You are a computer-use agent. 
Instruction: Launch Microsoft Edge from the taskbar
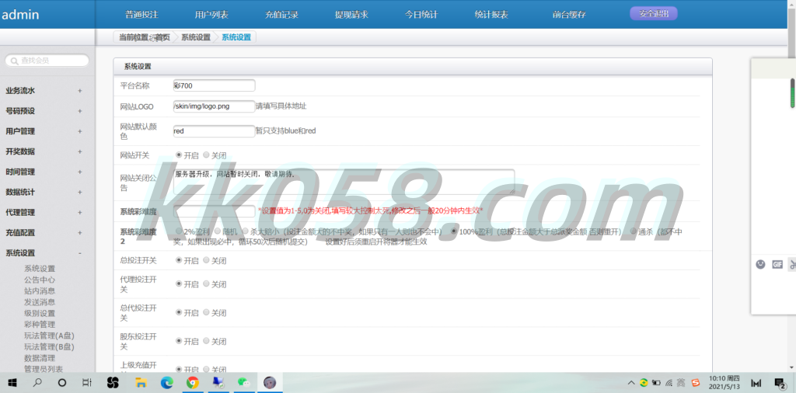point(166,382)
